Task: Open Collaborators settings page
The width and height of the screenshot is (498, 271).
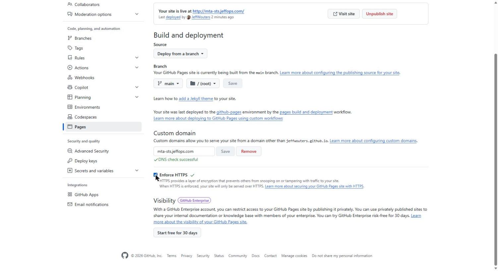Action: (87, 4)
